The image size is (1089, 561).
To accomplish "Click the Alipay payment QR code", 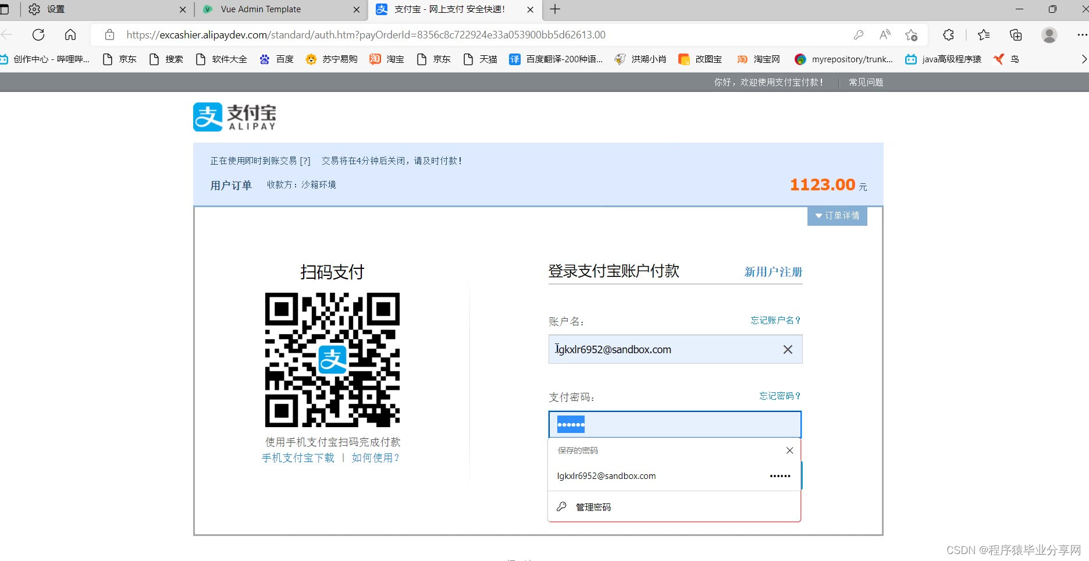I will pos(332,360).
